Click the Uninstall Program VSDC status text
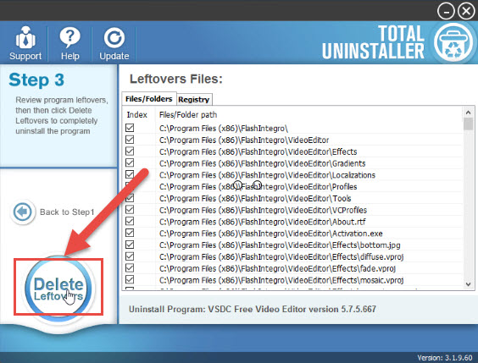478x363 pixels. point(252,309)
